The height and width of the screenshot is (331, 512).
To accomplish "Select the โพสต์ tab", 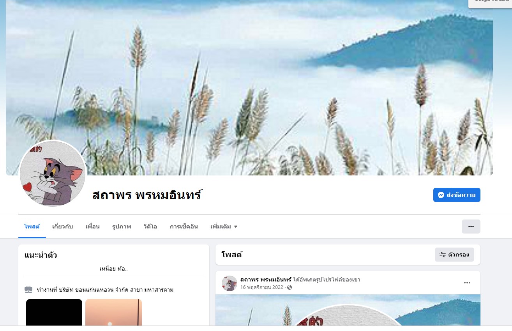I will coord(32,227).
